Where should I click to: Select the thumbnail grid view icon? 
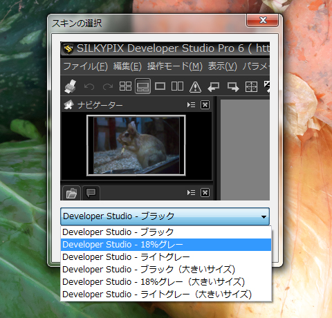[125, 86]
